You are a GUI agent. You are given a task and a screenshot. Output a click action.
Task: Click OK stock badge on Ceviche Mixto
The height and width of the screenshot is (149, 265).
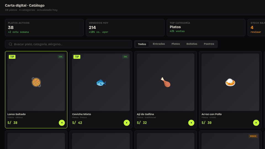point(125,57)
